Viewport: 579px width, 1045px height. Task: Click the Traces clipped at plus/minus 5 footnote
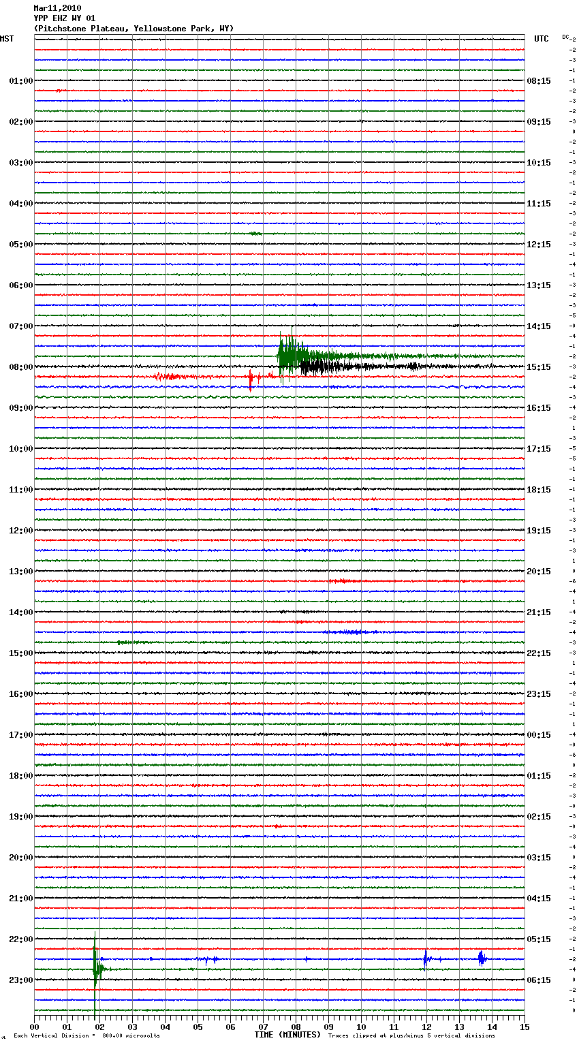411,1035
